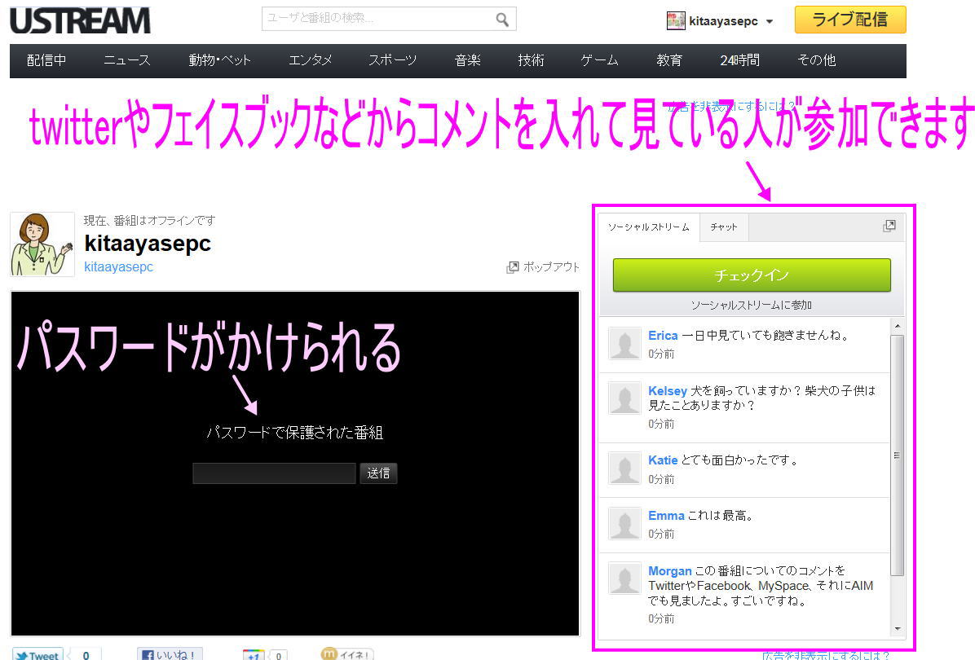This screenshot has height=660, width=975.
Task: Switch to the チャット tab
Action: 724,227
